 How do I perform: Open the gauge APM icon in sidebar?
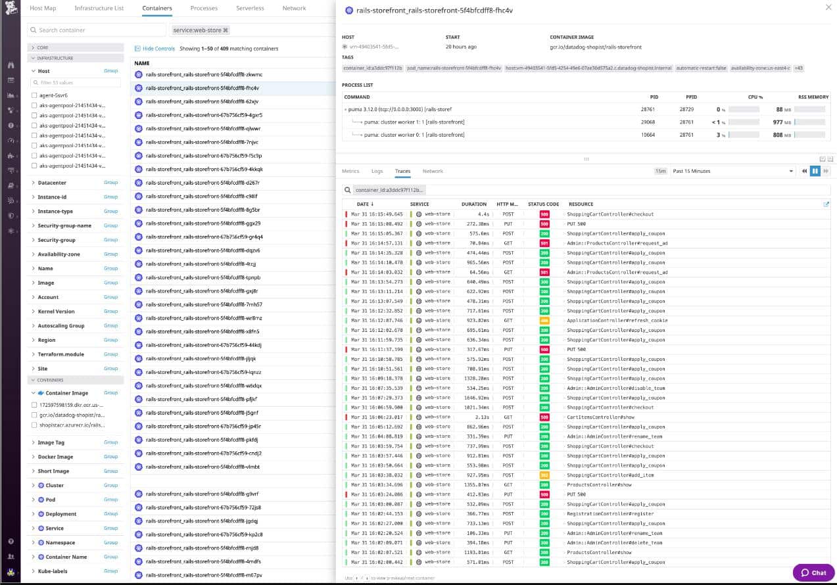(x=11, y=141)
